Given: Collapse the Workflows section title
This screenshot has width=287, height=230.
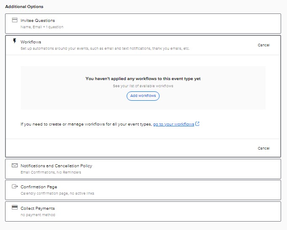Looking at the screenshot, I should click(31, 42).
